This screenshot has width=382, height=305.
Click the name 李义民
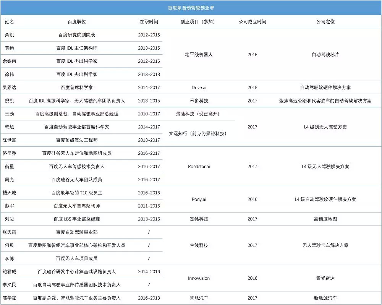[9, 285]
